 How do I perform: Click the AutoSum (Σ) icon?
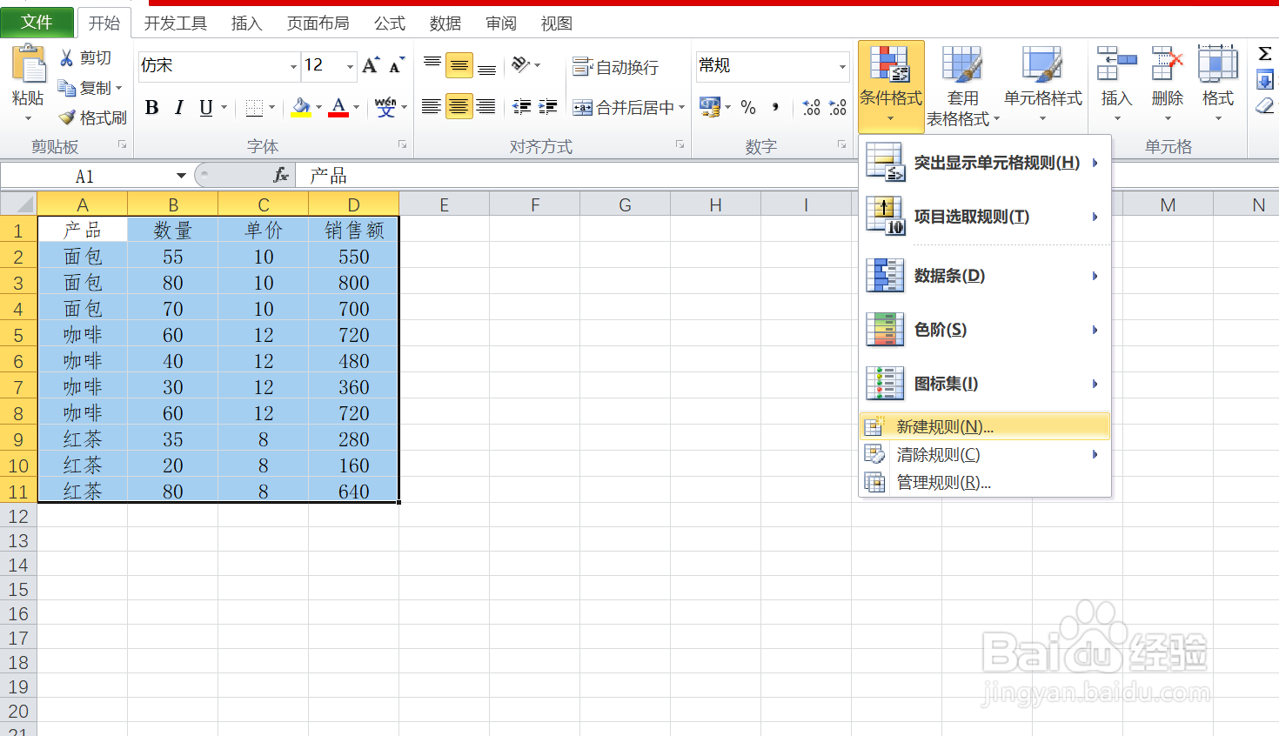pyautogui.click(x=1266, y=56)
